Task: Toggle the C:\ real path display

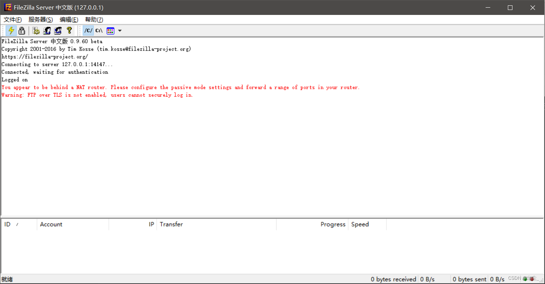Action: tap(99, 31)
